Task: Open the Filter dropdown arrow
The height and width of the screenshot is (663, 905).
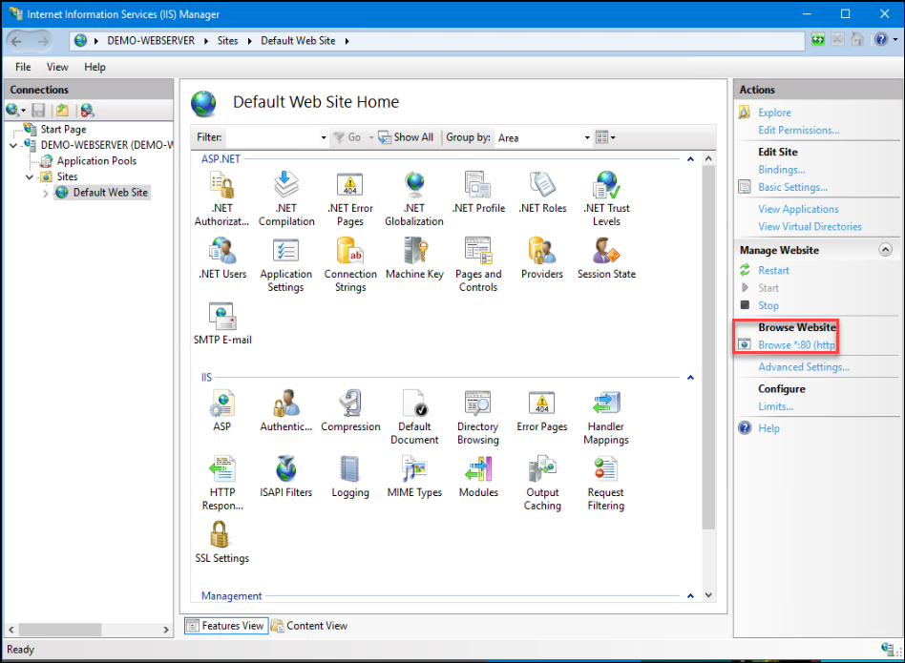Action: [x=324, y=137]
